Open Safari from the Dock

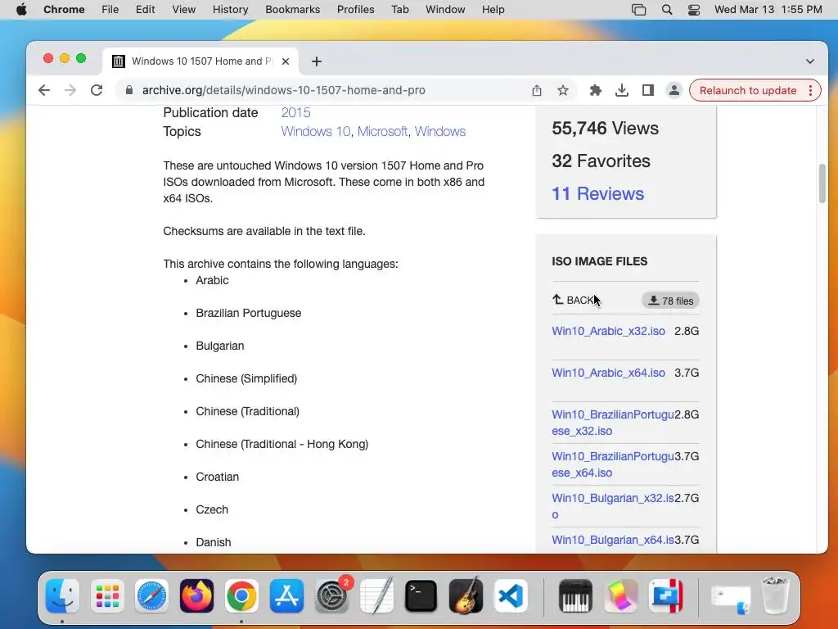click(x=151, y=595)
